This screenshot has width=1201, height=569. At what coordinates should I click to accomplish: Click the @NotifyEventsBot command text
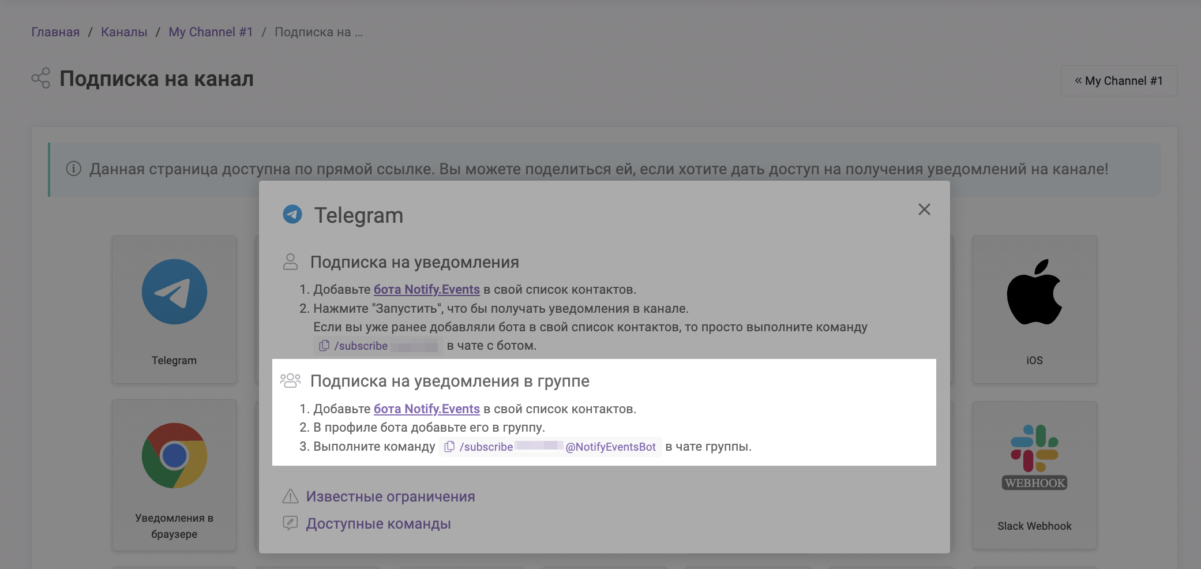(610, 447)
